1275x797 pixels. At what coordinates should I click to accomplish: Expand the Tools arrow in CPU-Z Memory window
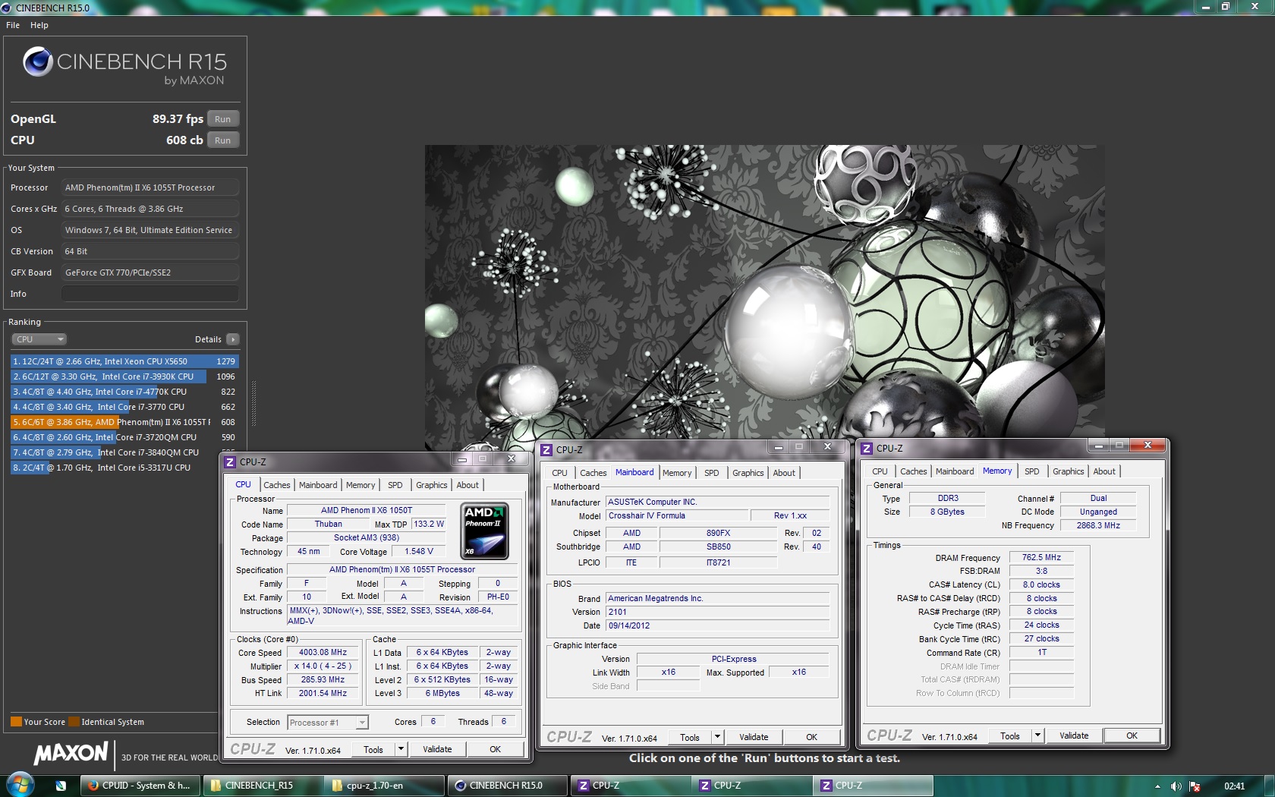[1037, 736]
